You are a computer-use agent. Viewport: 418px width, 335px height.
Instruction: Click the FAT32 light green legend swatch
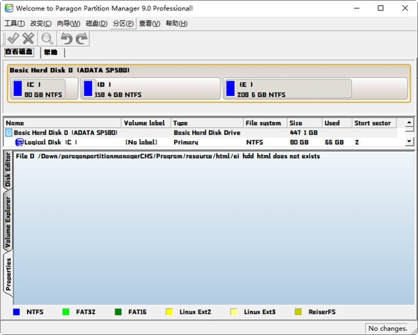tap(65, 312)
